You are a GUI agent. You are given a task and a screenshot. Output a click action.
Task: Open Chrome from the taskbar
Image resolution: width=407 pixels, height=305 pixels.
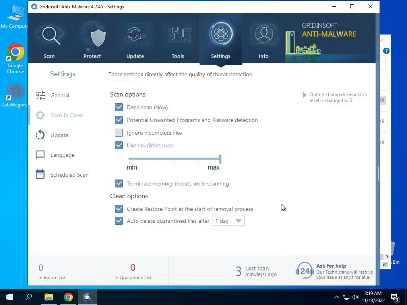(68, 297)
